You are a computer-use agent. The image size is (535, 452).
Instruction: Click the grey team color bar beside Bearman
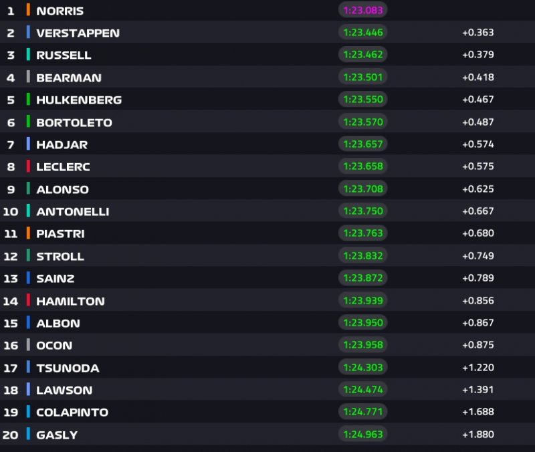tap(28, 77)
